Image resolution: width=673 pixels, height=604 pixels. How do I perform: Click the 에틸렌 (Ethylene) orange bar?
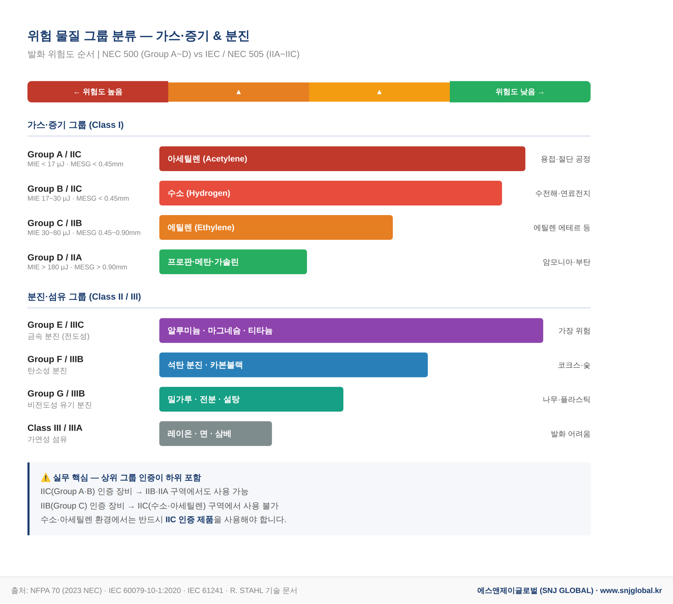[x=276, y=228]
